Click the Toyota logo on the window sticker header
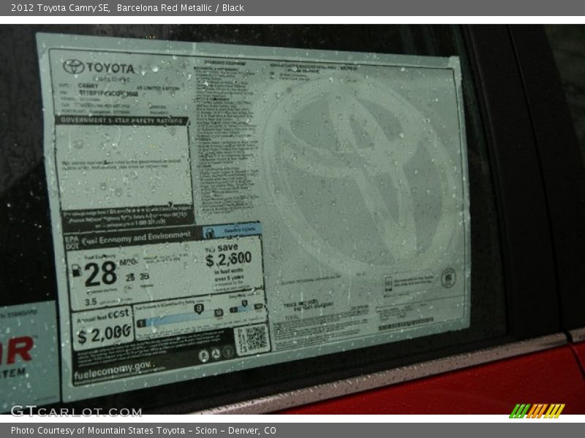 click(73, 67)
